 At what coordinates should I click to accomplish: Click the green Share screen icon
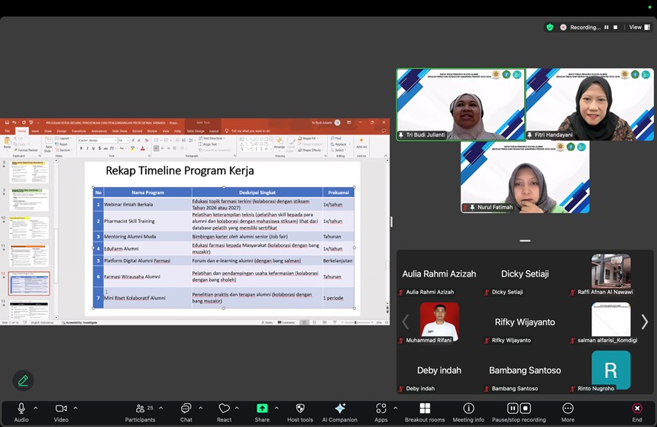(262, 412)
